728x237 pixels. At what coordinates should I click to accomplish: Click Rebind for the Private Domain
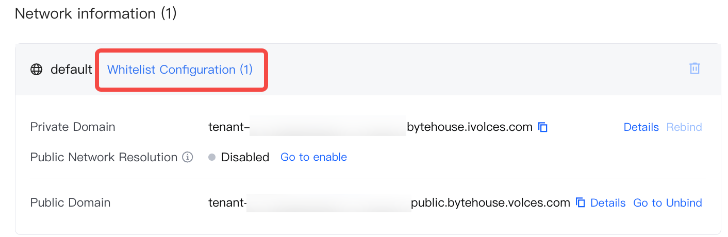tap(684, 127)
